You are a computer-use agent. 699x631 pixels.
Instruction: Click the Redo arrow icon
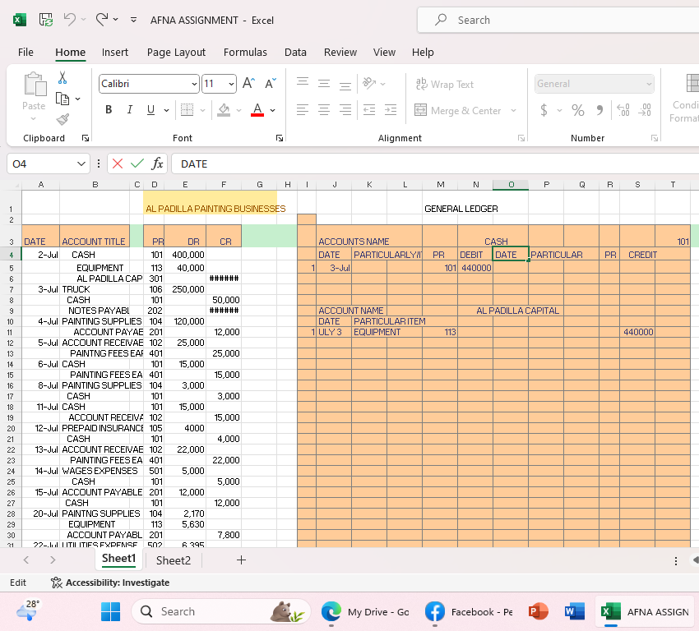pyautogui.click(x=102, y=20)
